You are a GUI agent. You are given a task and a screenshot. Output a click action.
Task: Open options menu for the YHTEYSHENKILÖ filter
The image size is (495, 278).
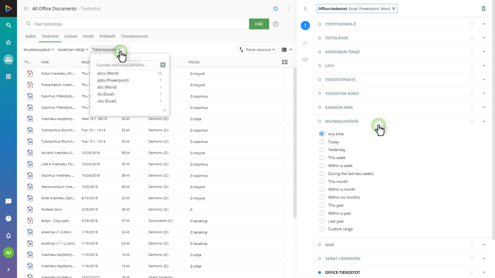click(472, 24)
